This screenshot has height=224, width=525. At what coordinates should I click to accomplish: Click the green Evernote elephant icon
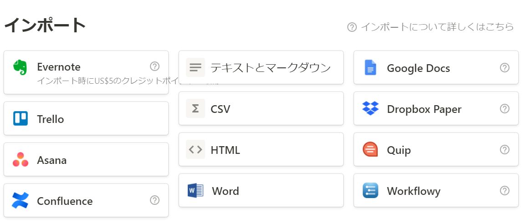point(20,67)
